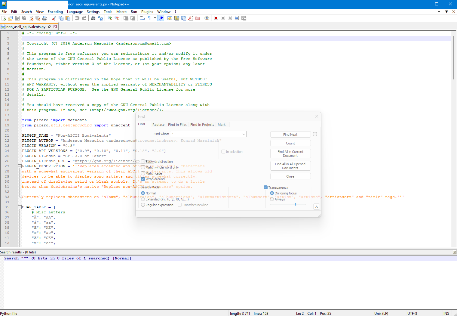Click the Print icon in toolbar

tap(45, 18)
